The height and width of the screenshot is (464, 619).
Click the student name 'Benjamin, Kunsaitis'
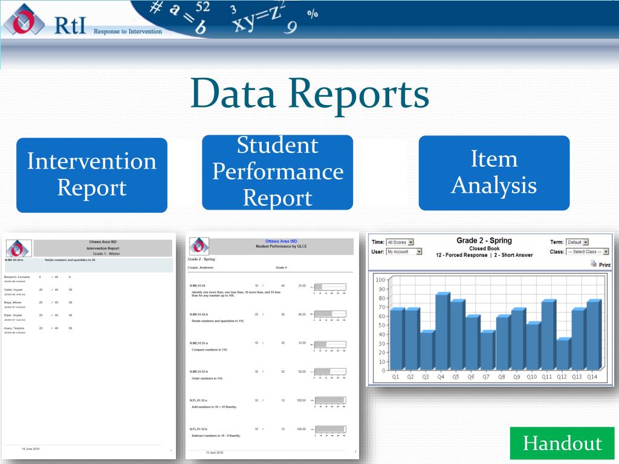[x=17, y=277]
